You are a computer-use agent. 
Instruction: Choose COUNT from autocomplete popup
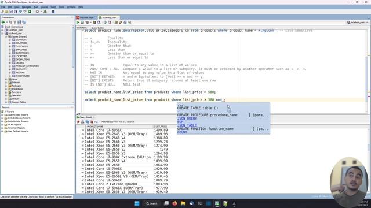tap(223, 132)
